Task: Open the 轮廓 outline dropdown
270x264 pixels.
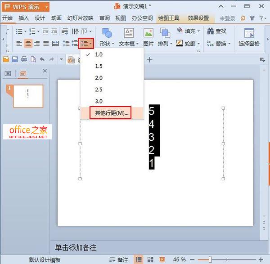Action: (x=188, y=43)
